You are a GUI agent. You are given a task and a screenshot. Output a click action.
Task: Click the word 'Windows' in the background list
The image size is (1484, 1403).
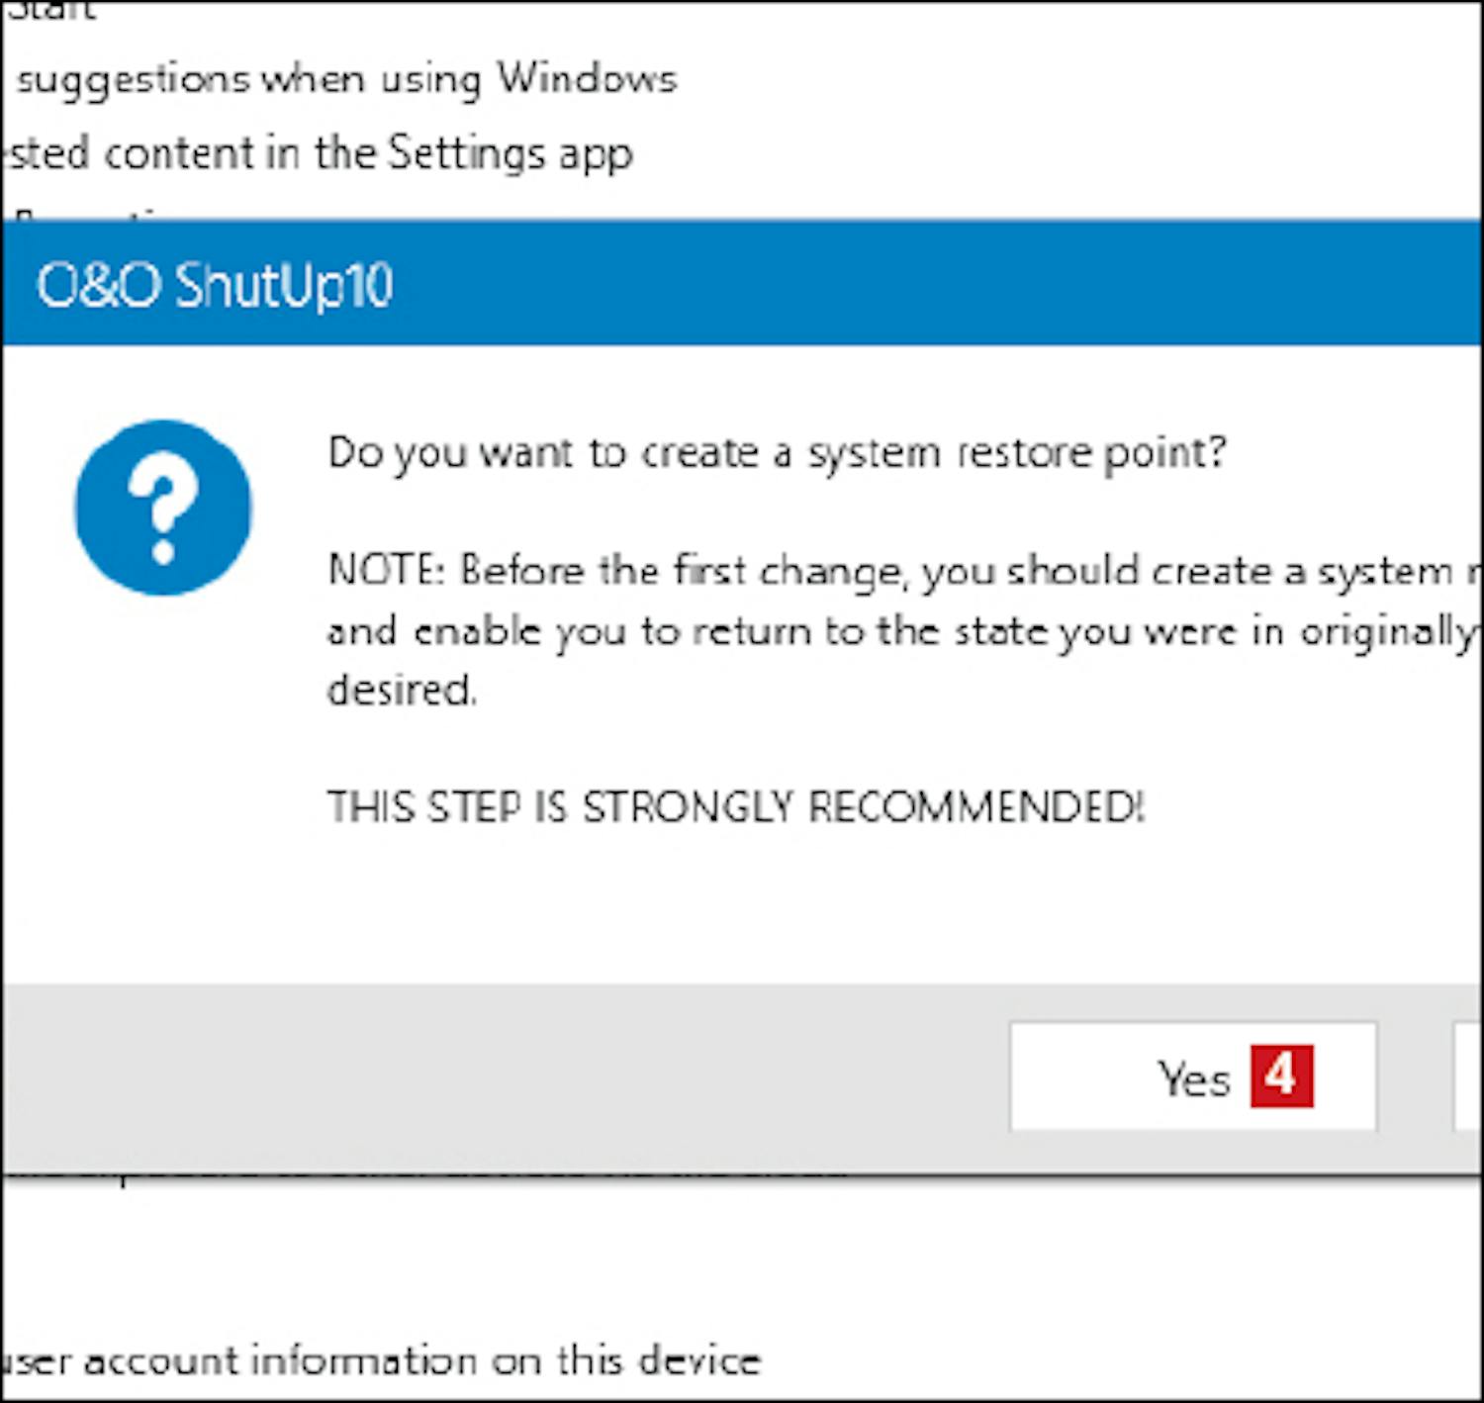tap(587, 78)
